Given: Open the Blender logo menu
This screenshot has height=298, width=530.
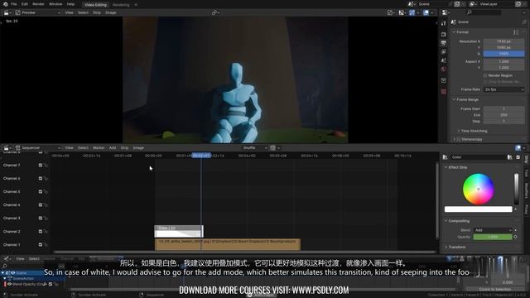Looking at the screenshot, I should tap(6, 4).
